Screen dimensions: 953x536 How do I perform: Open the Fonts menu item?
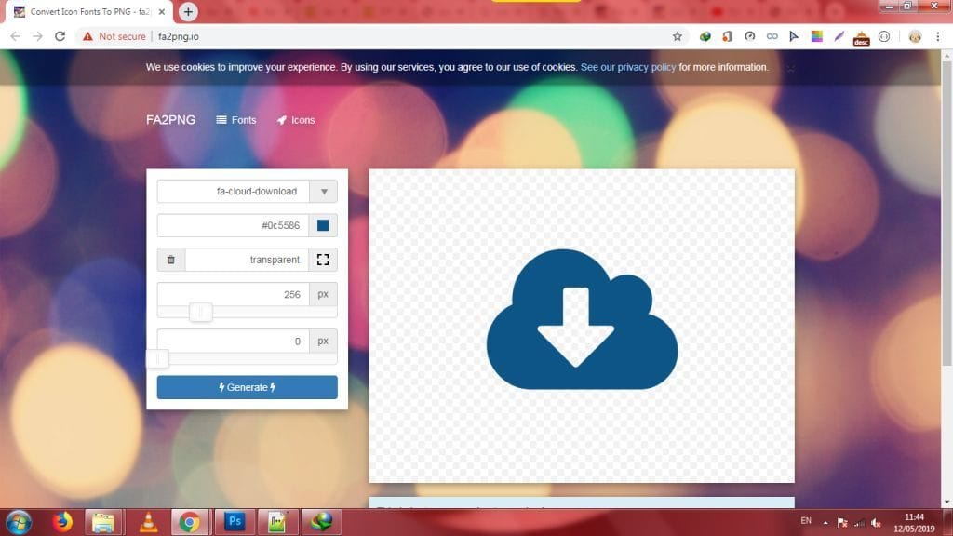tap(235, 120)
